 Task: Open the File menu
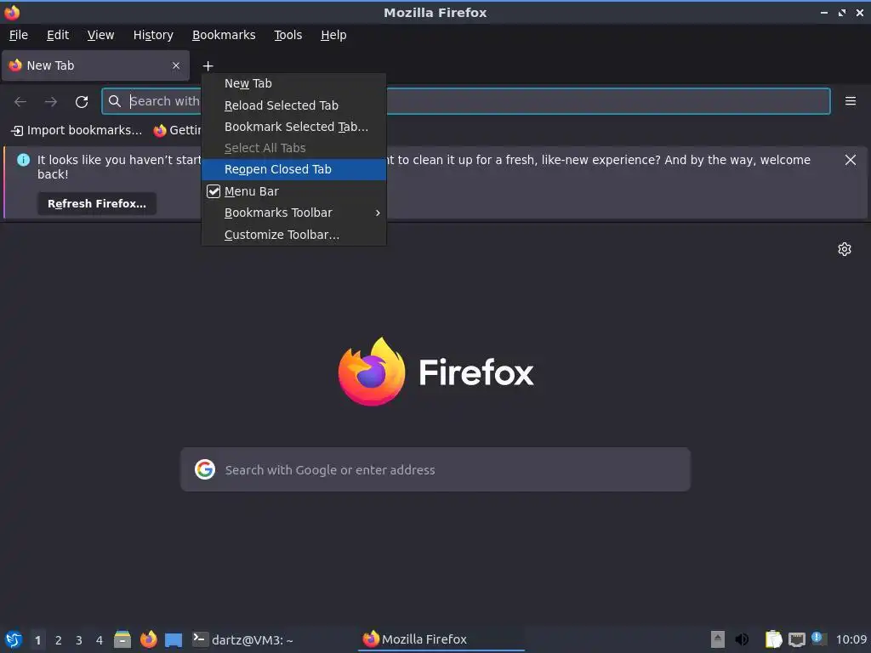click(19, 35)
